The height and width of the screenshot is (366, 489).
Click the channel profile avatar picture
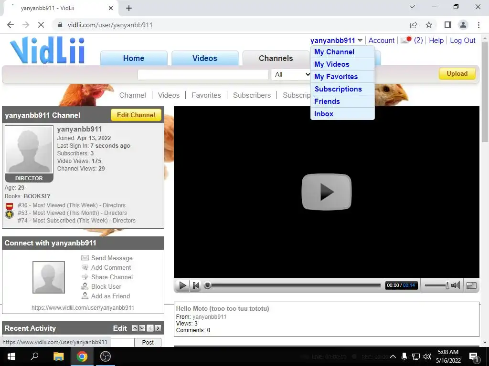point(29,149)
